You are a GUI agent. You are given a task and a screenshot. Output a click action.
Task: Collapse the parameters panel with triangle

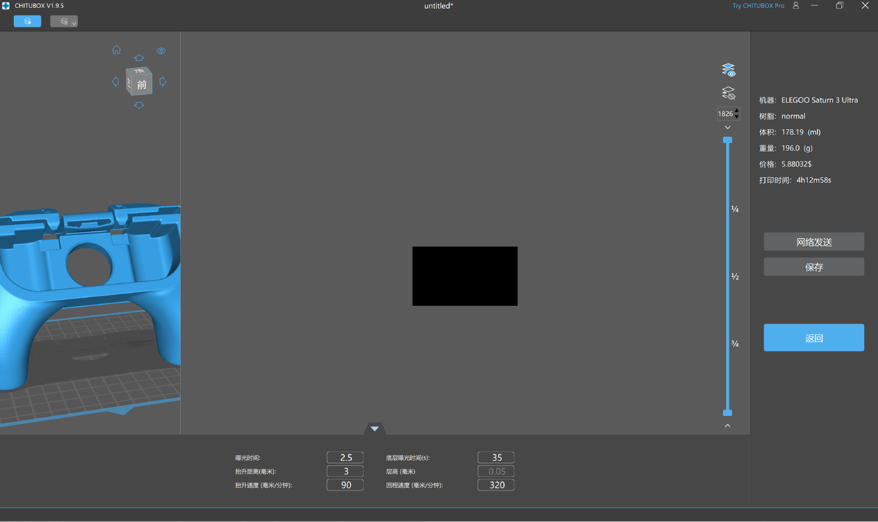point(375,429)
